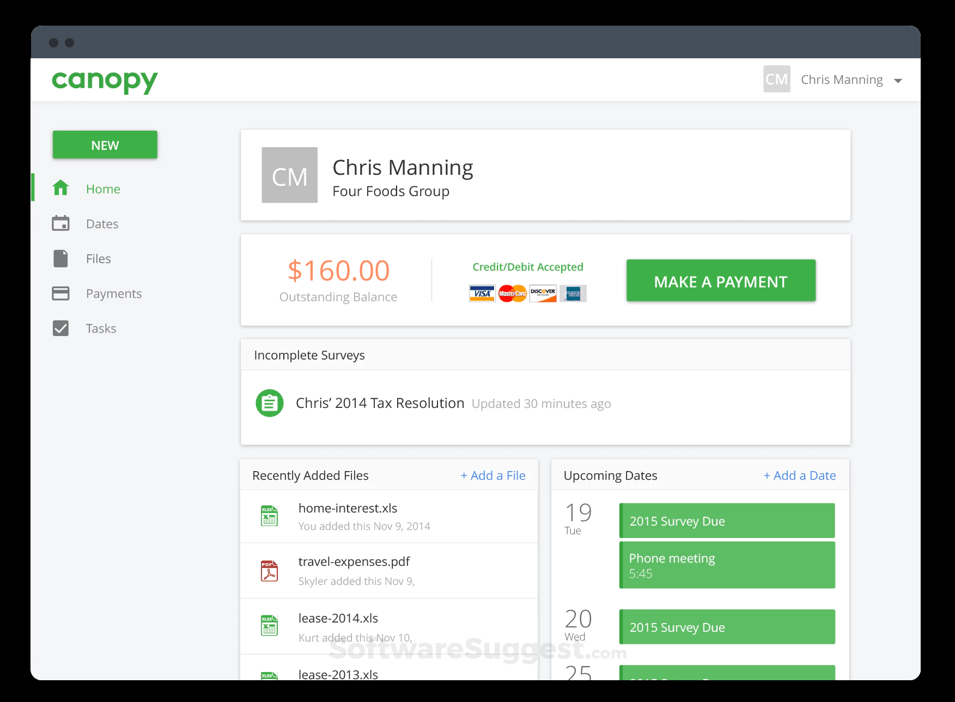Click the Tasks checkmark icon
The width and height of the screenshot is (955, 702).
pos(60,328)
